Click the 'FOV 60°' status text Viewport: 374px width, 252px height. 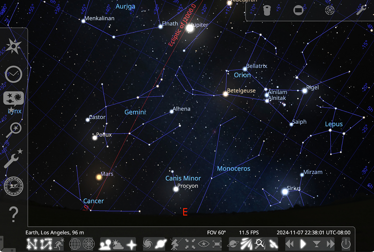pyautogui.click(x=217, y=232)
